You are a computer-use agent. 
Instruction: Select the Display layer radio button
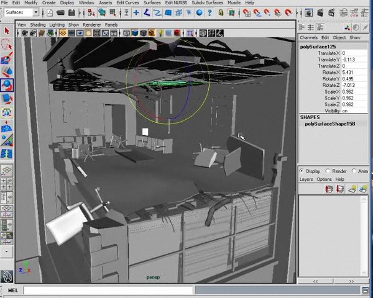302,171
